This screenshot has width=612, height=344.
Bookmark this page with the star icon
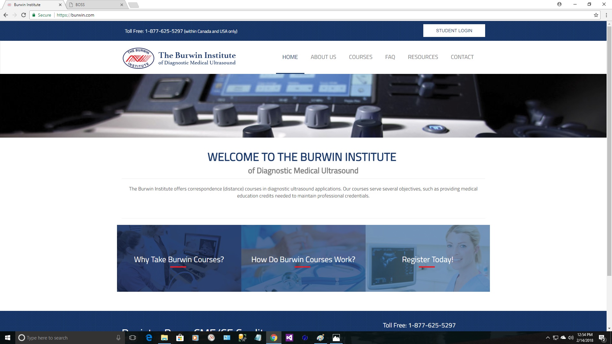pos(596,15)
